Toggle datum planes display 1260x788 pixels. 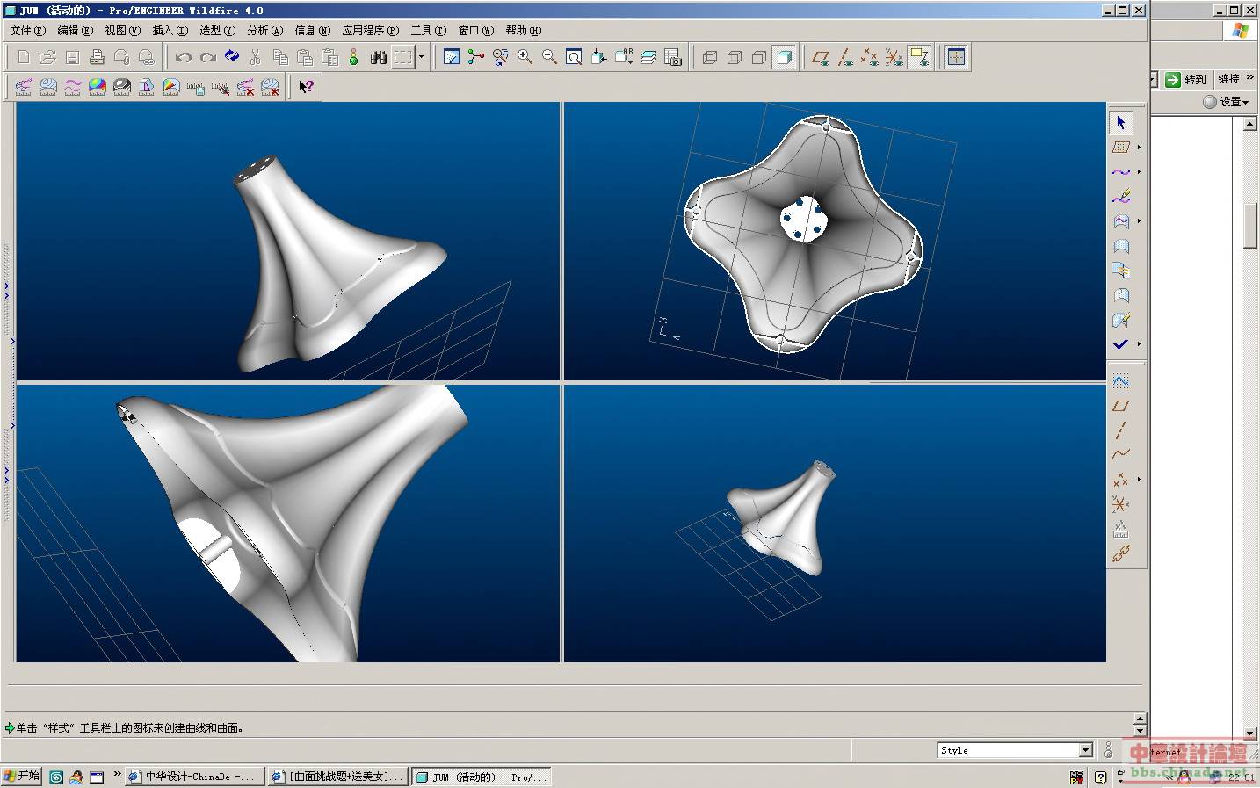(820, 57)
